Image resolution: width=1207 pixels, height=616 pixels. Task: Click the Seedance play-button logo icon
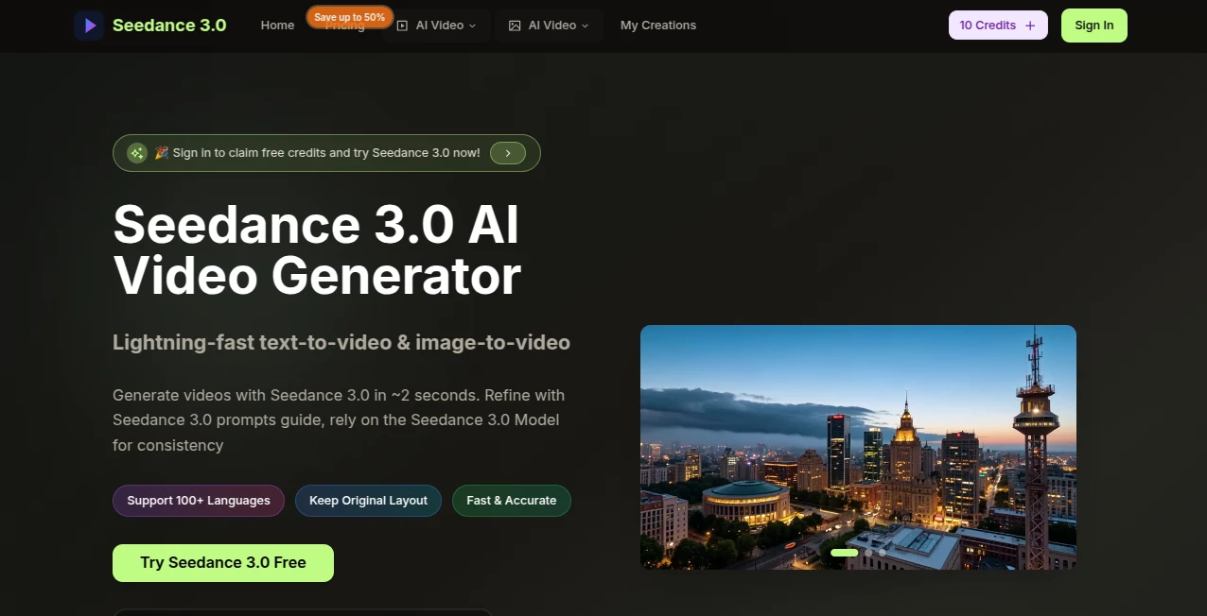[x=89, y=25]
